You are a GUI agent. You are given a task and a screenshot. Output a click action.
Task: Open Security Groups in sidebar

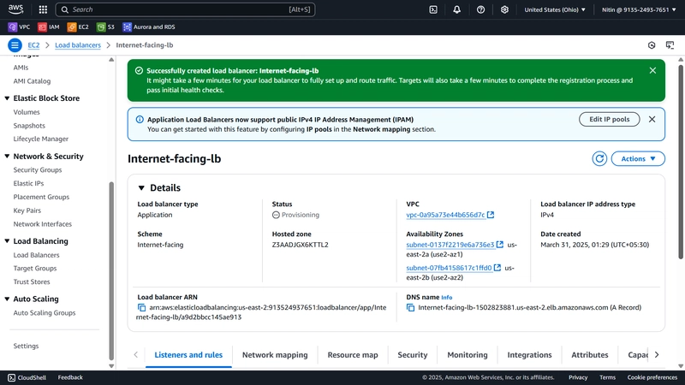pos(38,169)
